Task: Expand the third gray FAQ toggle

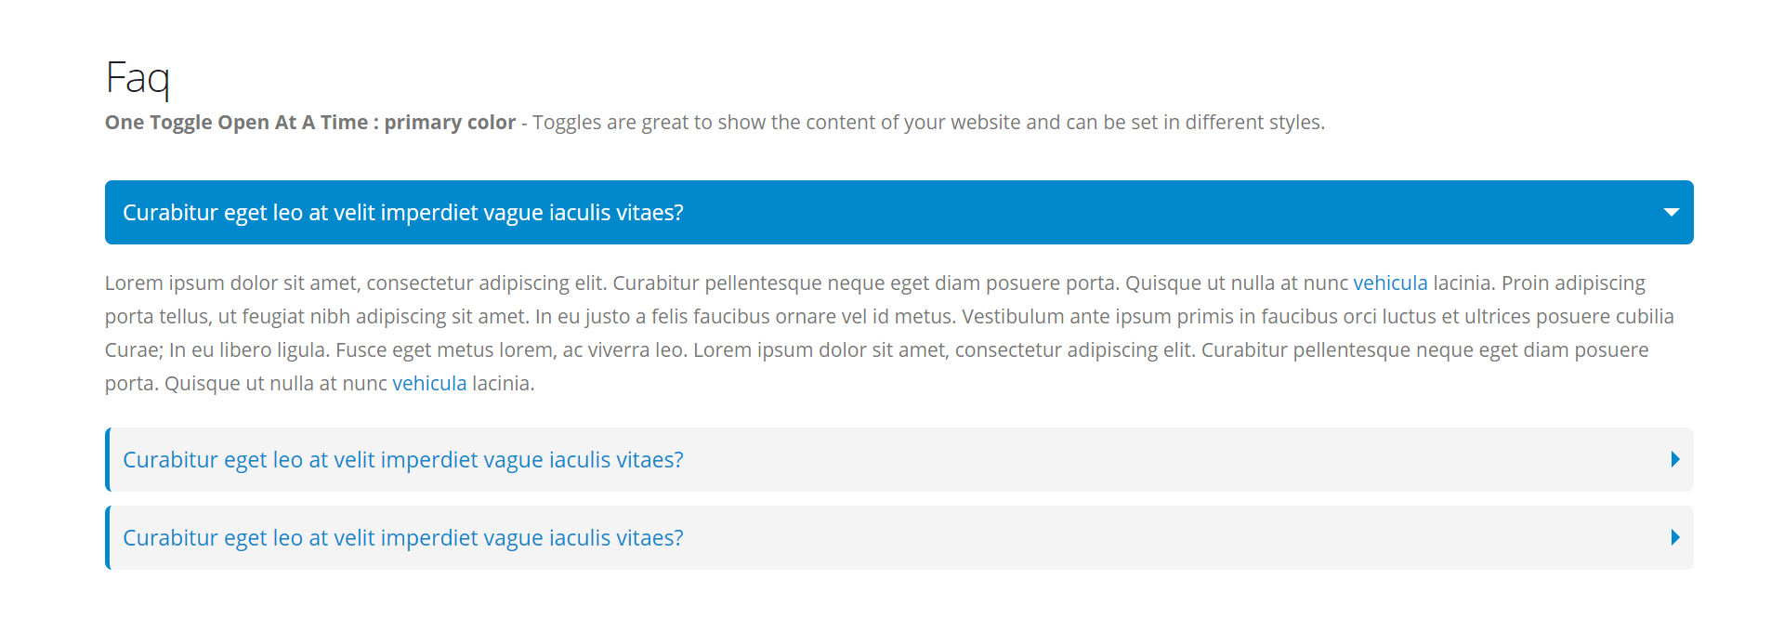Action: click(899, 537)
